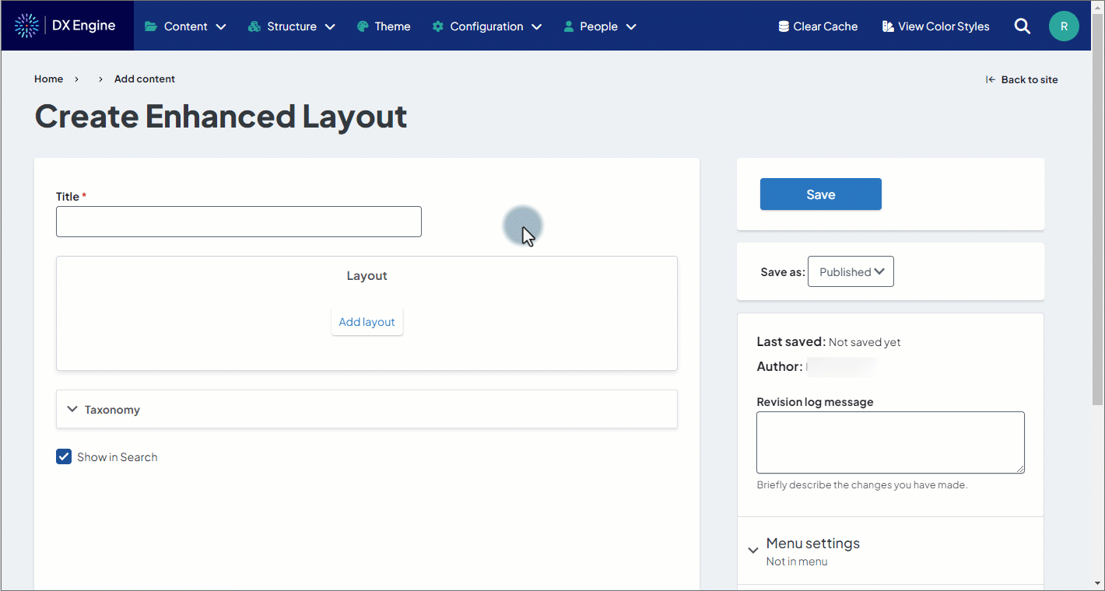Click the Clear Cache database icon

[784, 26]
